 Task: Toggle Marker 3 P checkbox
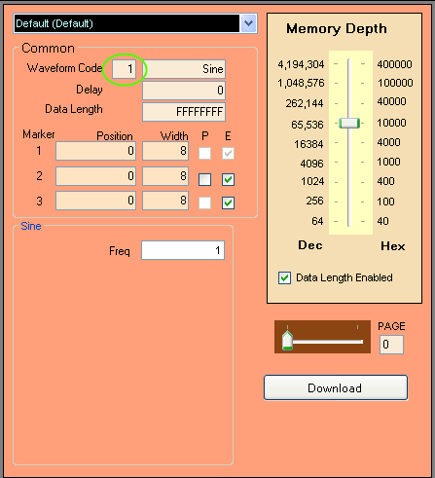click(x=204, y=202)
